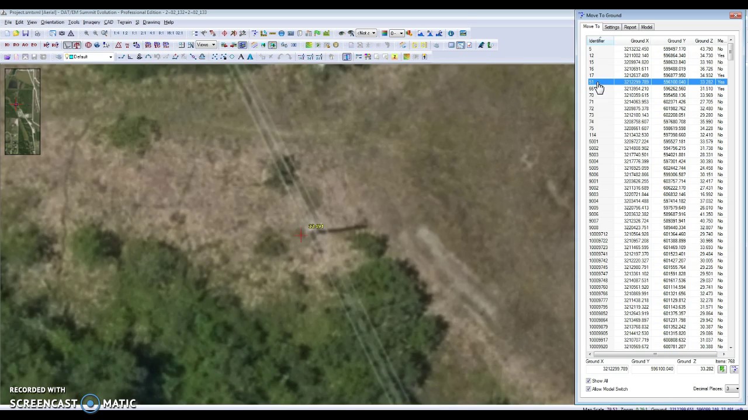
Task: Click the red crosshair target icon
Action: (224, 33)
